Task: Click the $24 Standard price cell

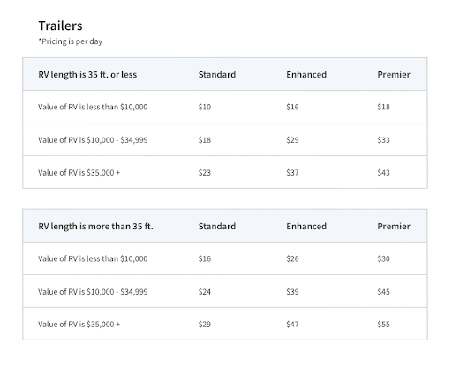Action: pos(205,292)
